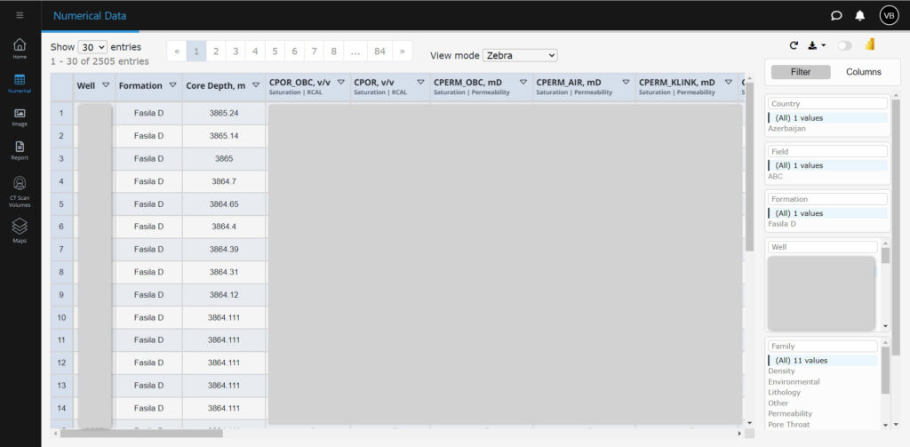The width and height of the screenshot is (910, 447).
Task: Open the hamburger menu
Action: tap(20, 15)
